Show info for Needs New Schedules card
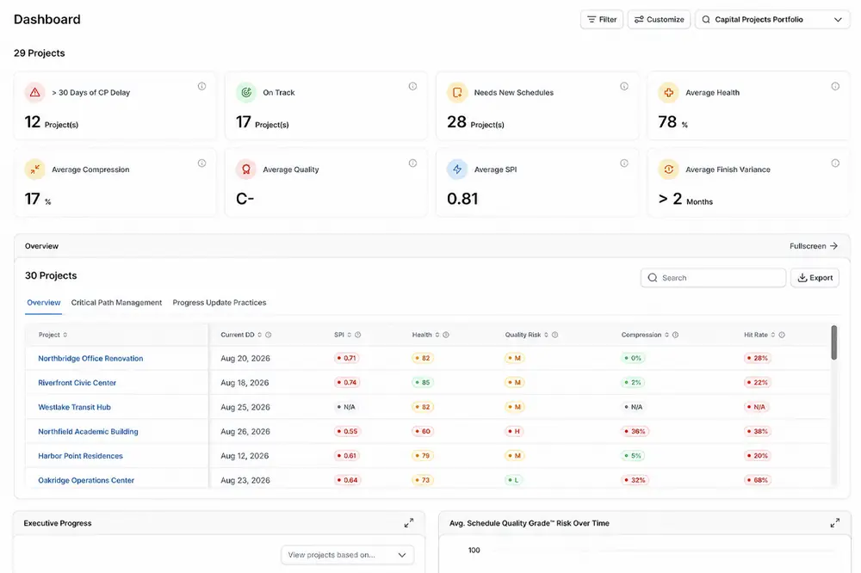 (624, 86)
